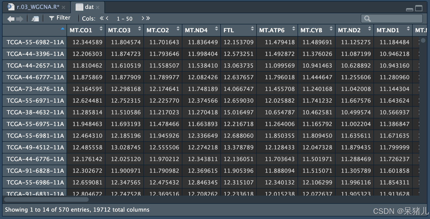Click the data viewer search box

392,19
